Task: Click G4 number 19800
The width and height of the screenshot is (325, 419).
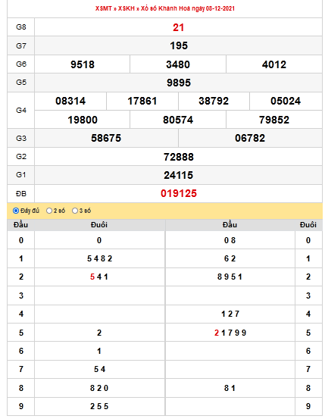Action: click(x=83, y=120)
